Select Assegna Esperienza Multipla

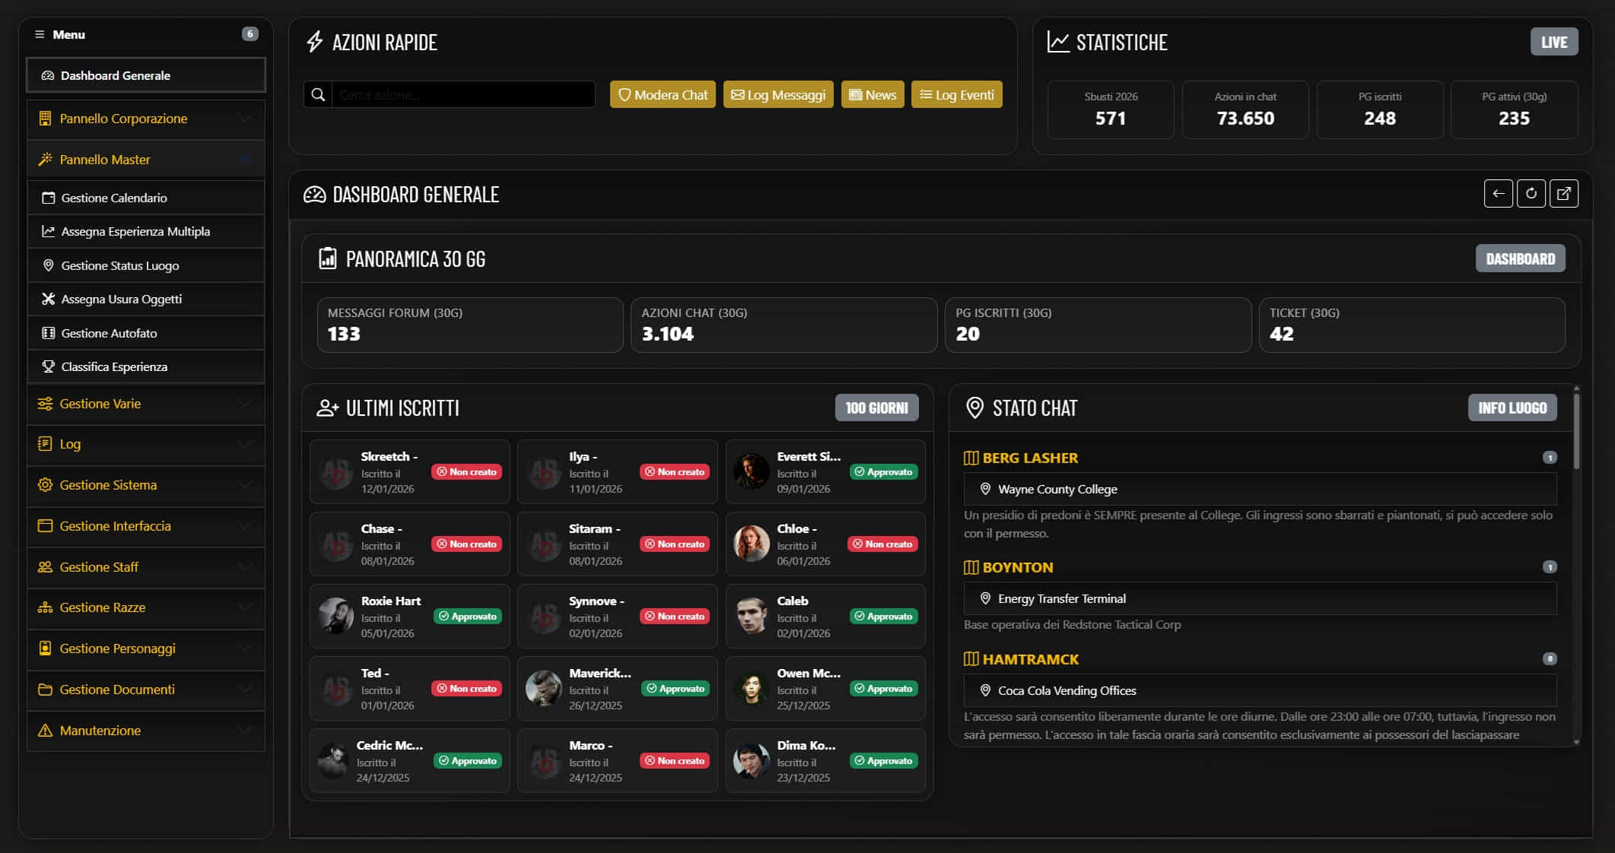click(x=146, y=231)
